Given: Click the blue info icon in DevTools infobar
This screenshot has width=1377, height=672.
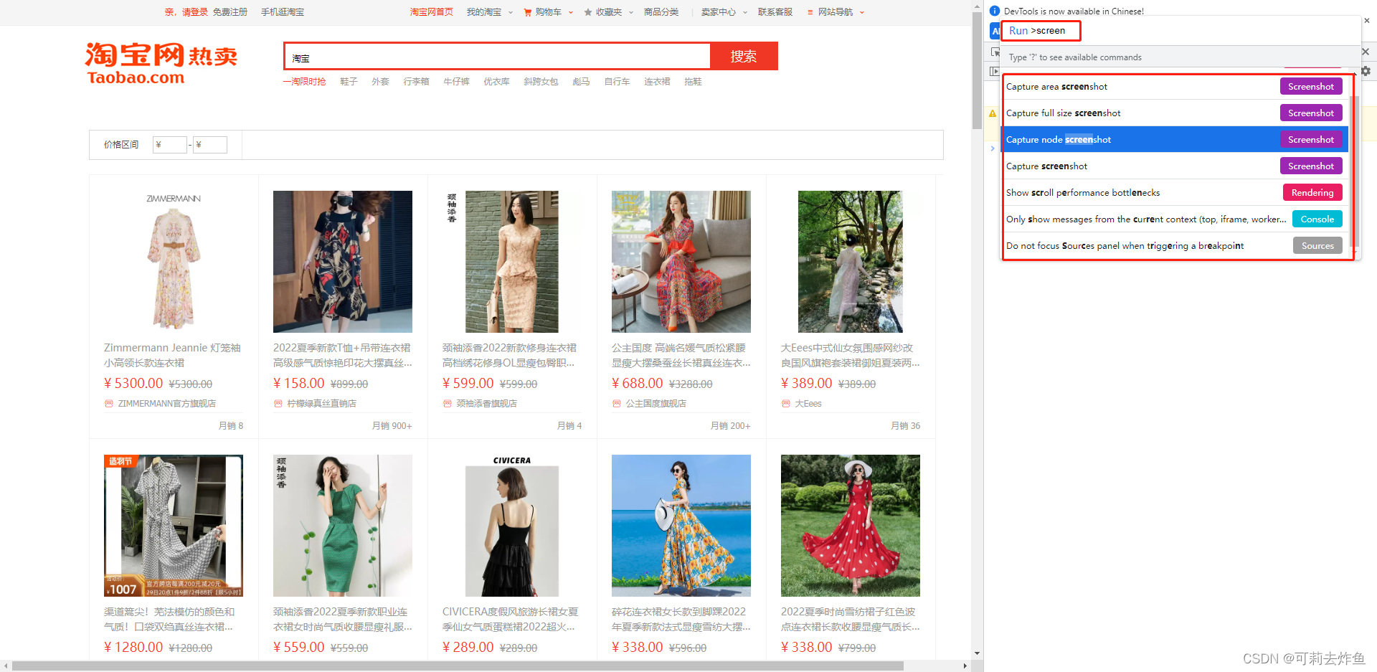Looking at the screenshot, I should click(995, 11).
